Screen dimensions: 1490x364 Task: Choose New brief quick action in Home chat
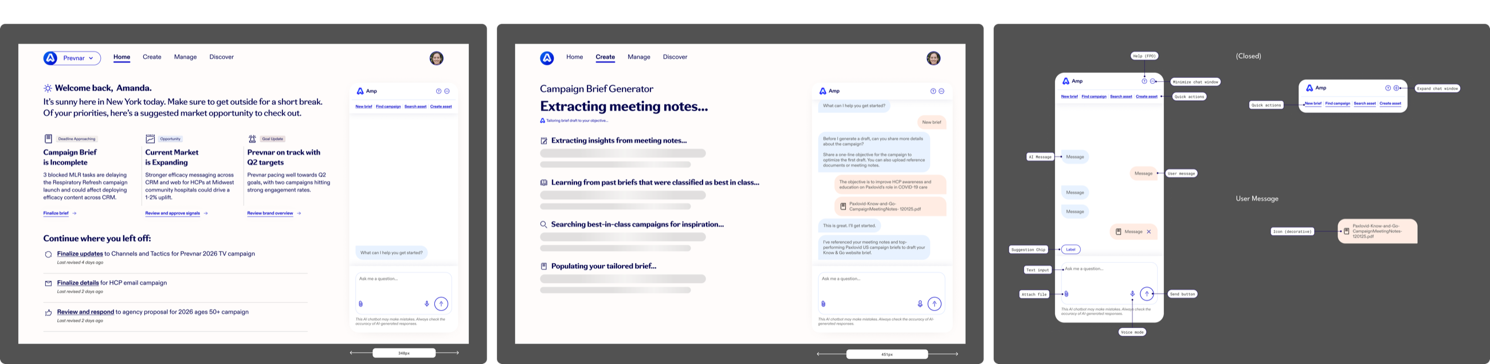(x=364, y=107)
